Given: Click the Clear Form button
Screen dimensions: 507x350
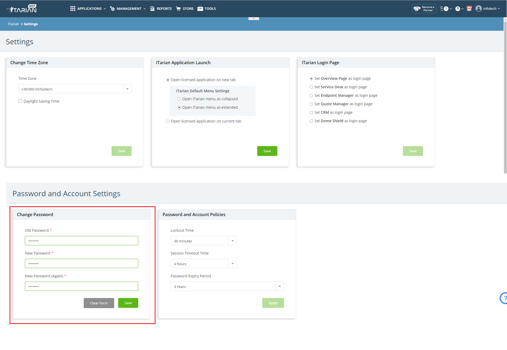Looking at the screenshot, I should pyautogui.click(x=99, y=303).
